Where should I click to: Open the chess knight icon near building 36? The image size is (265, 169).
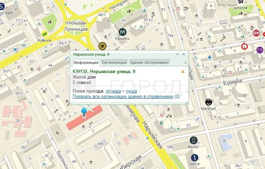click(x=58, y=132)
